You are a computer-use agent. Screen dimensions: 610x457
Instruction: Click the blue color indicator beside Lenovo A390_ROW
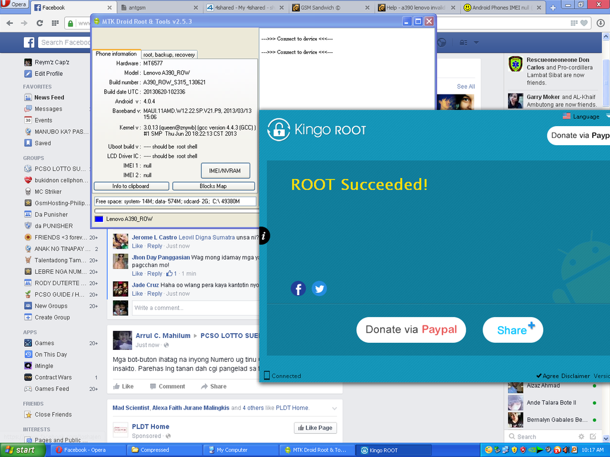(99, 219)
